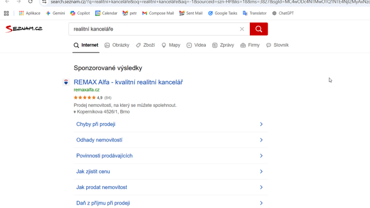Click the Kopernikova 4526/1, Brno address
Screen dimensions: 370x208
102,112
